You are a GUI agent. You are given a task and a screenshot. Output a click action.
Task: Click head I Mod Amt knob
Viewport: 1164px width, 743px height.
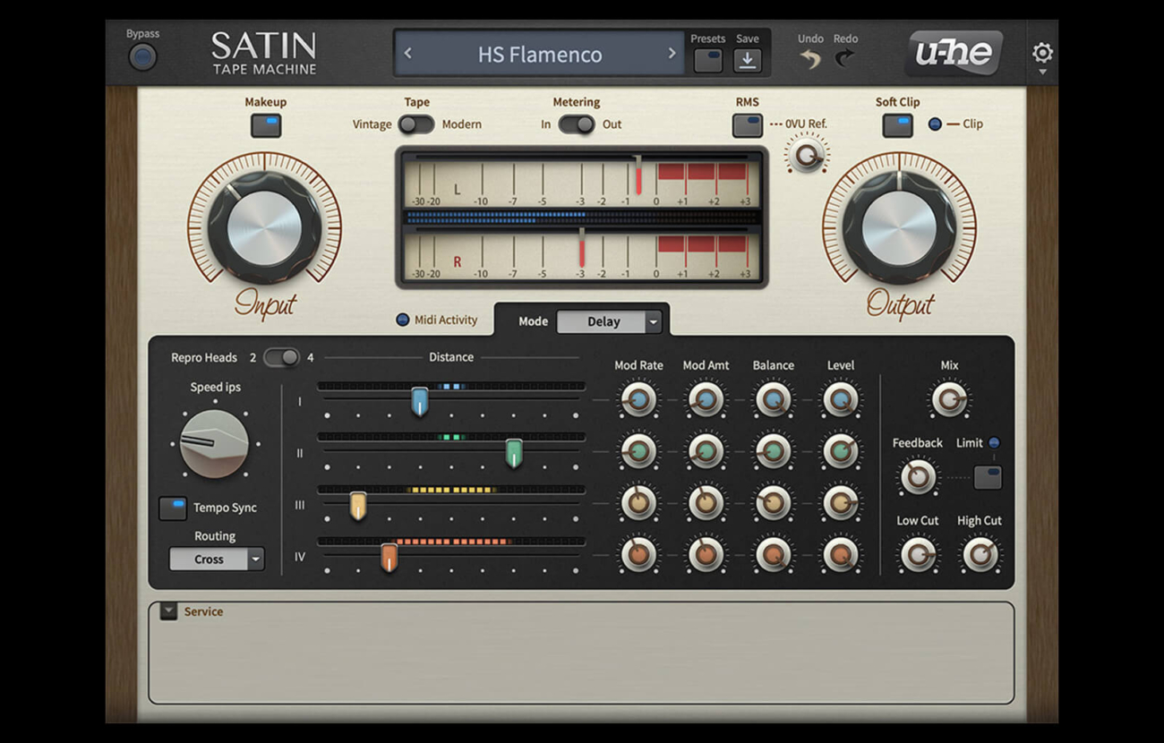[x=706, y=400]
